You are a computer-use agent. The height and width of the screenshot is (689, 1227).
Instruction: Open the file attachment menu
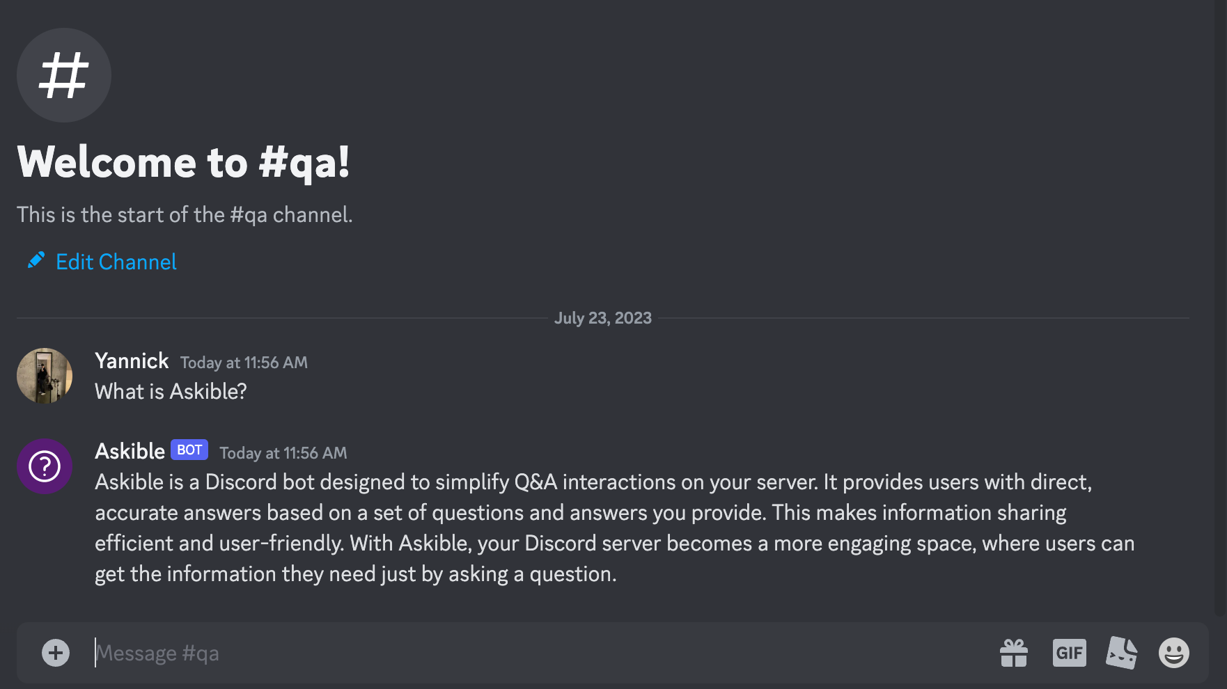55,653
